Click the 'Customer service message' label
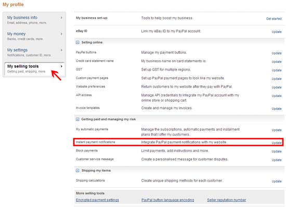 point(95,159)
